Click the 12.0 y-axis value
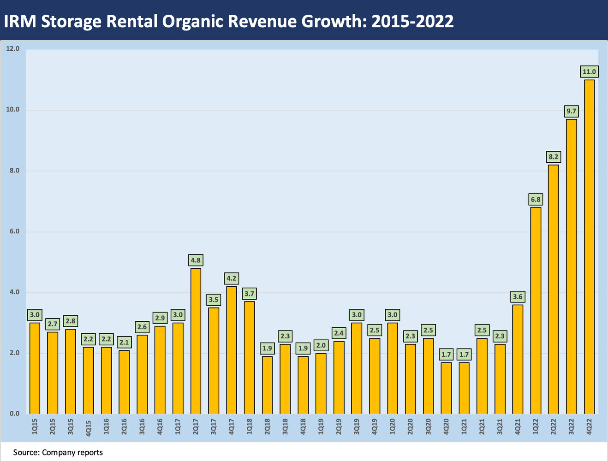Image resolution: width=608 pixels, height=461 pixels. pyautogui.click(x=13, y=49)
